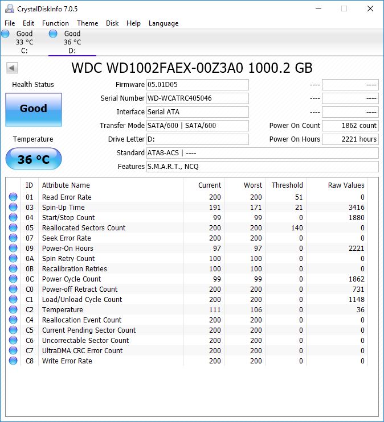384x422 pixels.
Task: Open the Theme menu
Action: pos(87,23)
